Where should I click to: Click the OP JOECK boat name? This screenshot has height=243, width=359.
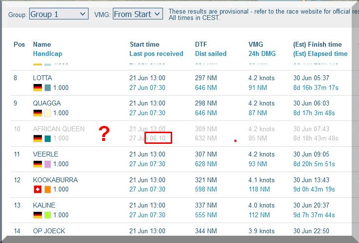(x=49, y=231)
